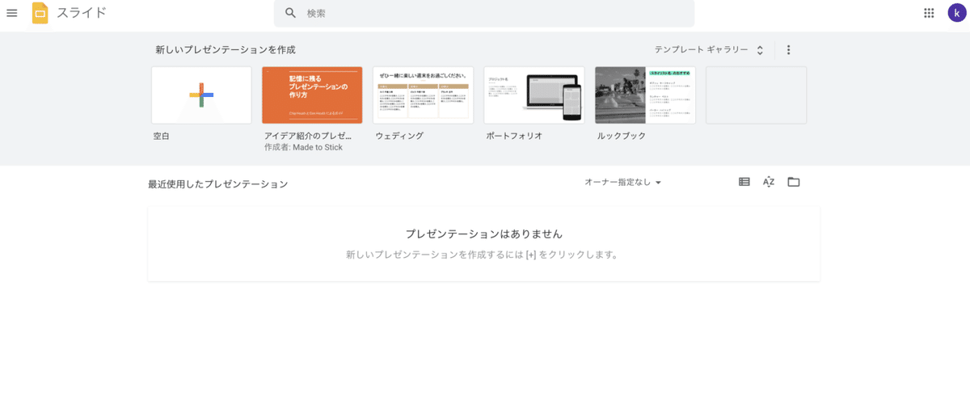Click the ウェディング label text
Screen dimensions: 970x417
pyautogui.click(x=399, y=136)
